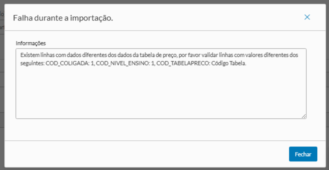The height and width of the screenshot is (170, 329).
Task: Click the text area resize grip
Action: click(x=304, y=116)
